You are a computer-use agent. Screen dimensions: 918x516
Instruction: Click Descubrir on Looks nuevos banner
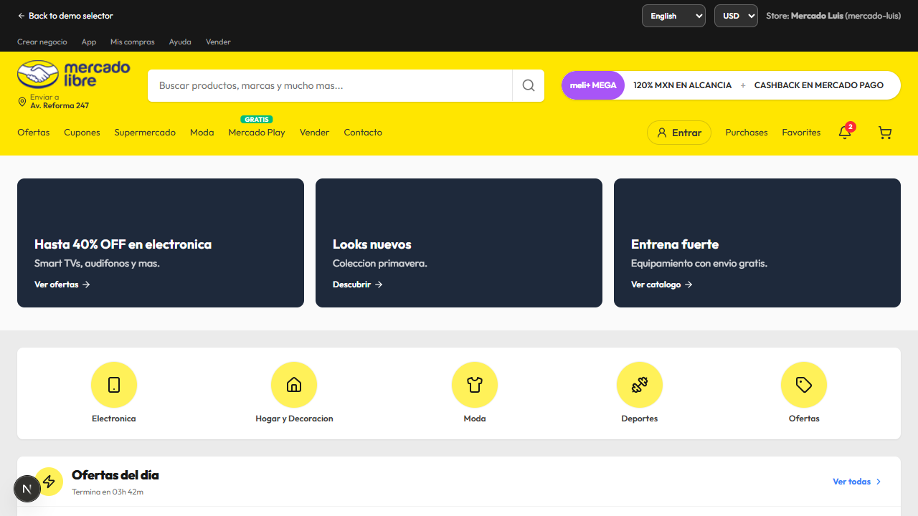(x=358, y=285)
